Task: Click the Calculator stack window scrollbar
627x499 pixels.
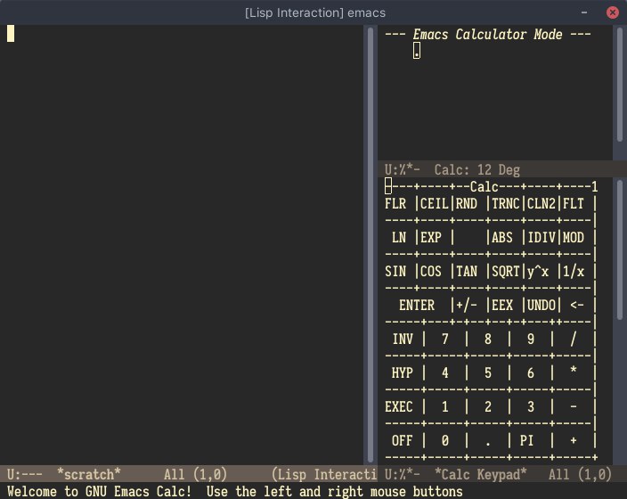Action: point(620,85)
